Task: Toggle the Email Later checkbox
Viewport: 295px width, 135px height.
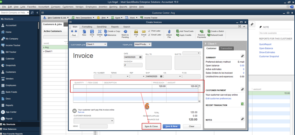Action: [149, 35]
